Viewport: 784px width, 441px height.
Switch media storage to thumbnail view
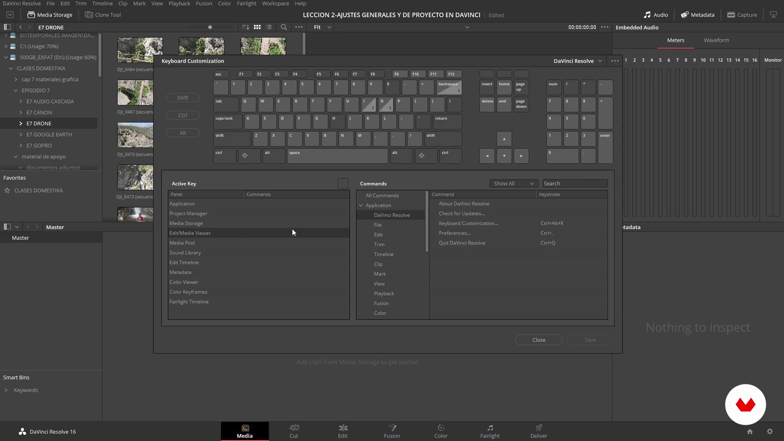click(257, 27)
